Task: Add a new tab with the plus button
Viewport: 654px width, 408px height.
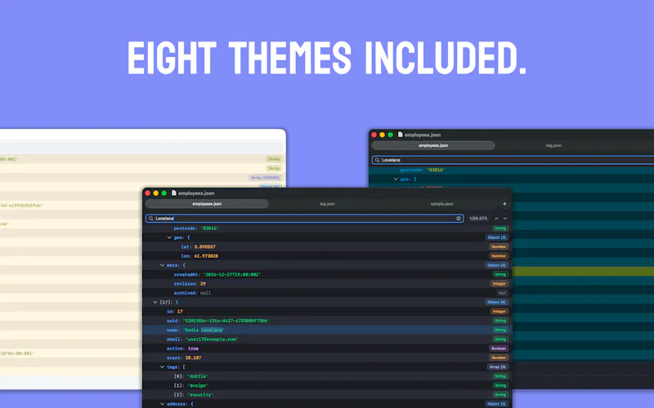Action: (x=504, y=204)
